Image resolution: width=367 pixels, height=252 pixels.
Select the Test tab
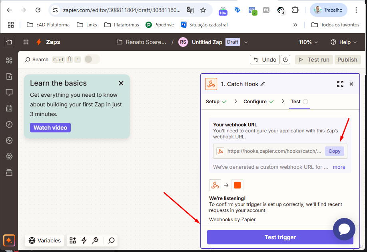tap(299, 102)
